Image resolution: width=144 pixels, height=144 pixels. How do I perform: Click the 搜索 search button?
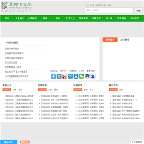click(138, 10)
